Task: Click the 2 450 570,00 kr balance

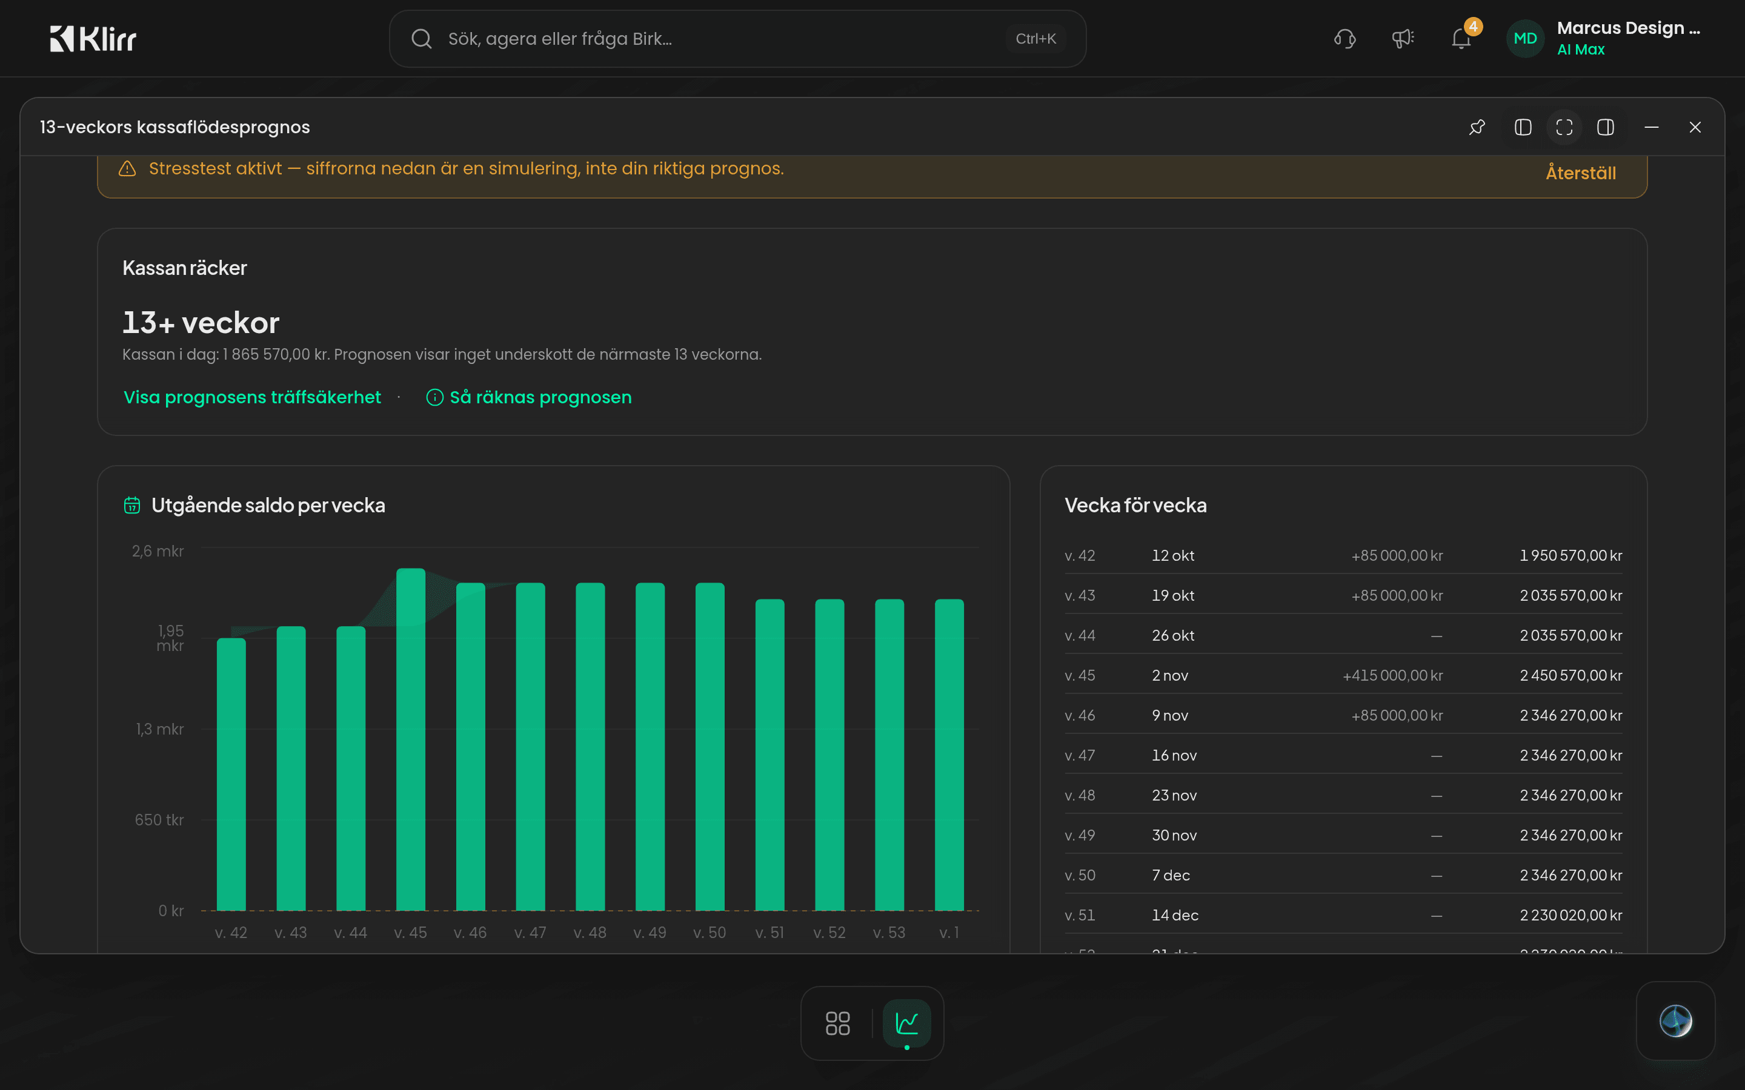Action: tap(1570, 675)
